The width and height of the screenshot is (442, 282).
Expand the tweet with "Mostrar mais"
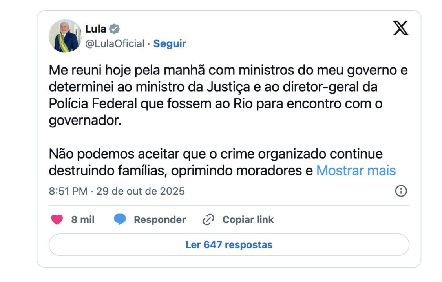pyautogui.click(x=356, y=170)
